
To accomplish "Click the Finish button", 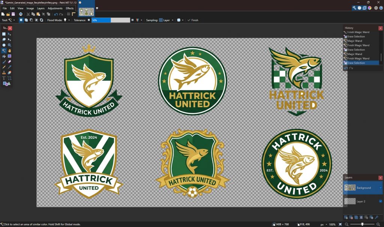I will (x=193, y=20).
